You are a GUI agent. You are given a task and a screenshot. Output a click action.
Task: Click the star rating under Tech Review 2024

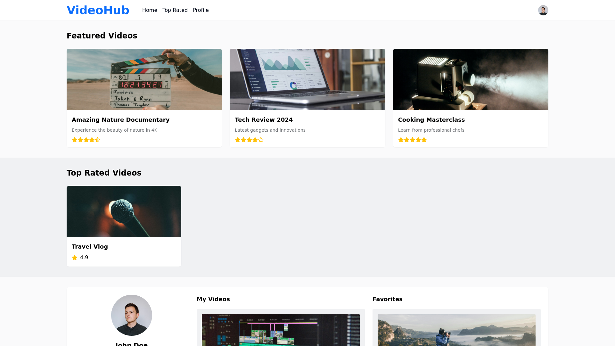click(249, 140)
